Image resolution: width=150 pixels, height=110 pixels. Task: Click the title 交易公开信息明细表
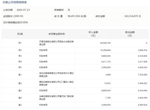click(x=15, y=2)
